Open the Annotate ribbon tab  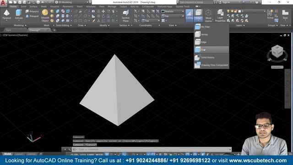point(91,6)
